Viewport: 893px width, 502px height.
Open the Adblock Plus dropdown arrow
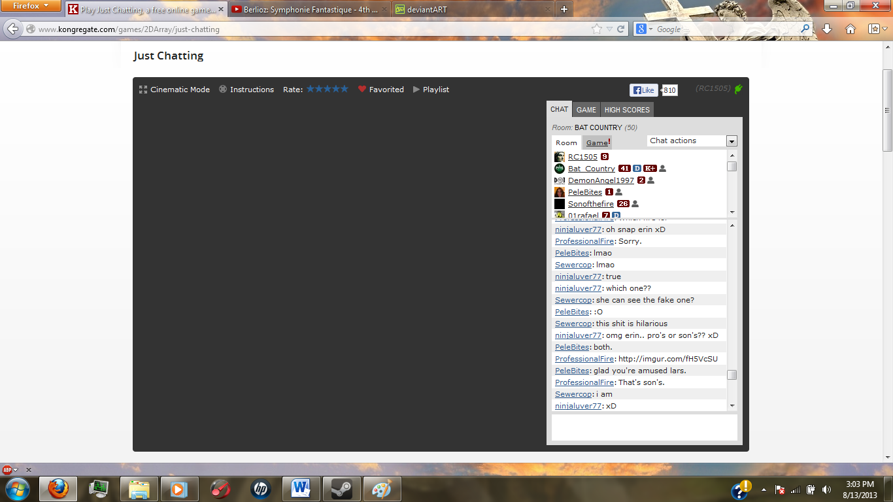tap(16, 470)
